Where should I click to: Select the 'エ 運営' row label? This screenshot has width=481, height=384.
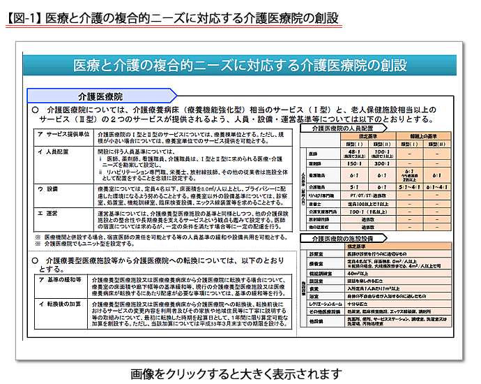click(x=48, y=213)
